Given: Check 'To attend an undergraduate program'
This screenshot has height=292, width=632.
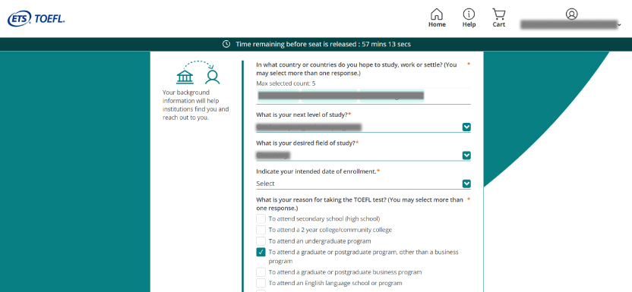Looking at the screenshot, I should click(261, 241).
